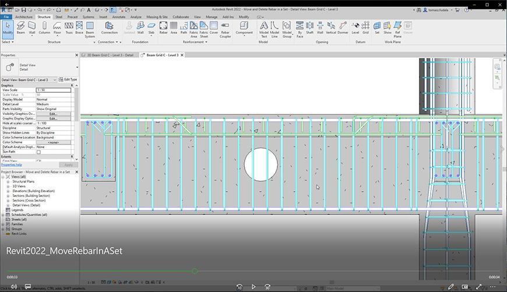Screen dimensions: 507x292
Task: Open the Component tool
Action: tap(244, 28)
